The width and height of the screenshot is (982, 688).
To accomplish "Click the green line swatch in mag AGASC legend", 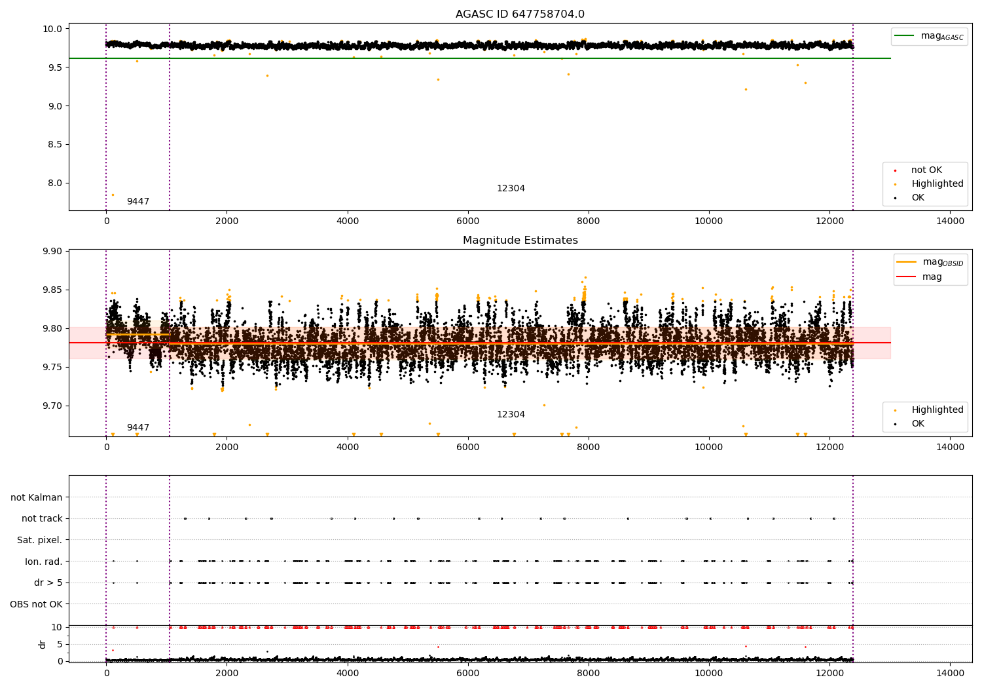I will 905,36.
